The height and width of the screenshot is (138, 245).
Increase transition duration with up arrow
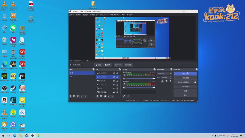pos(171,77)
